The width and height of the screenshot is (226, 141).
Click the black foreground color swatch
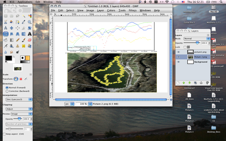click(x=8, y=58)
